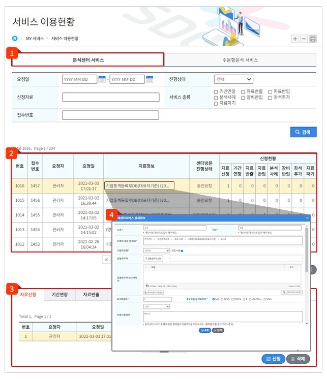Open 기업통계등록부DB link in row 1015

(138, 200)
